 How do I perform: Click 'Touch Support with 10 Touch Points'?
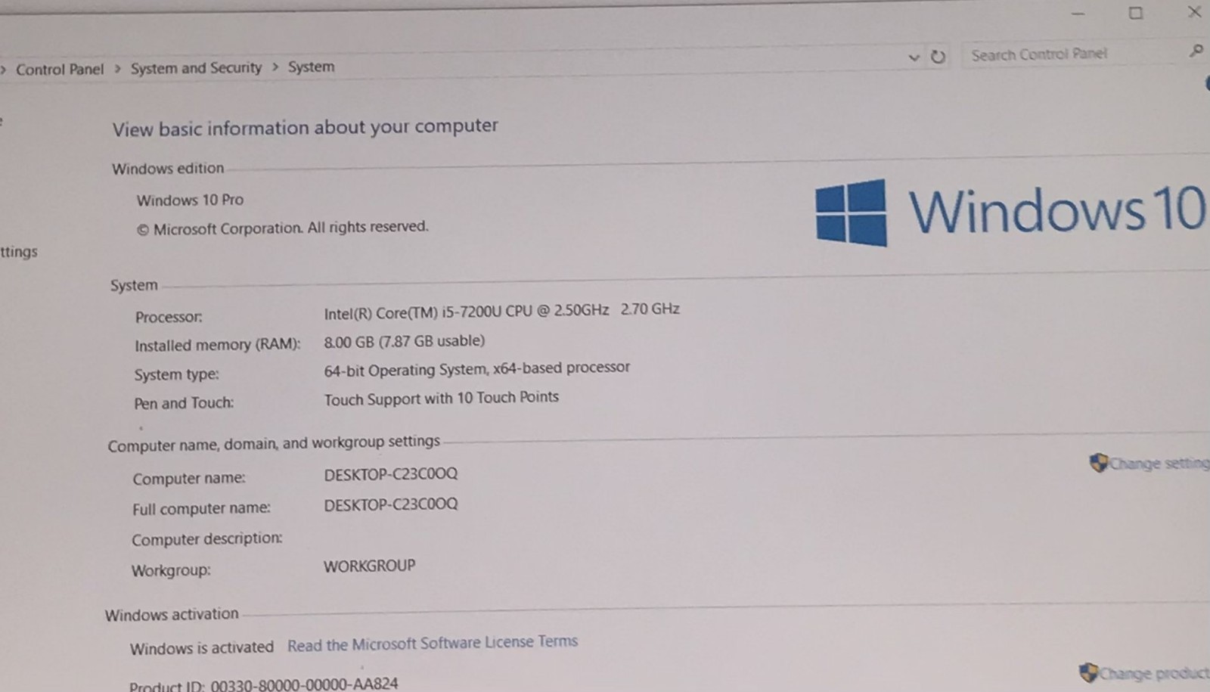pyautogui.click(x=442, y=399)
